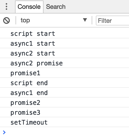Select the 'async2 start' log line
Viewport: 129px width, 136px height.
tap(64, 53)
